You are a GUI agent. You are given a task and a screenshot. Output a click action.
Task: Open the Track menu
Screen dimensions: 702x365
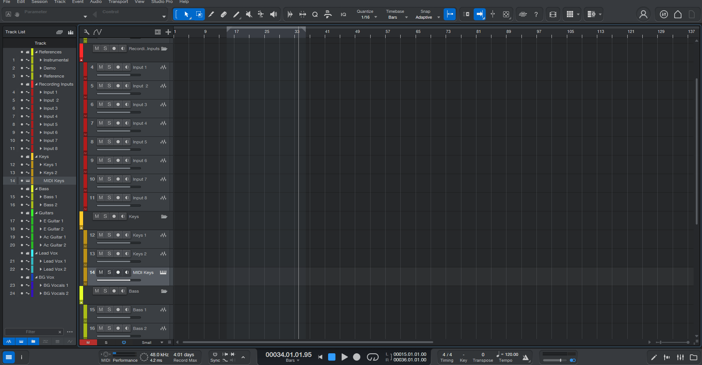[60, 2]
